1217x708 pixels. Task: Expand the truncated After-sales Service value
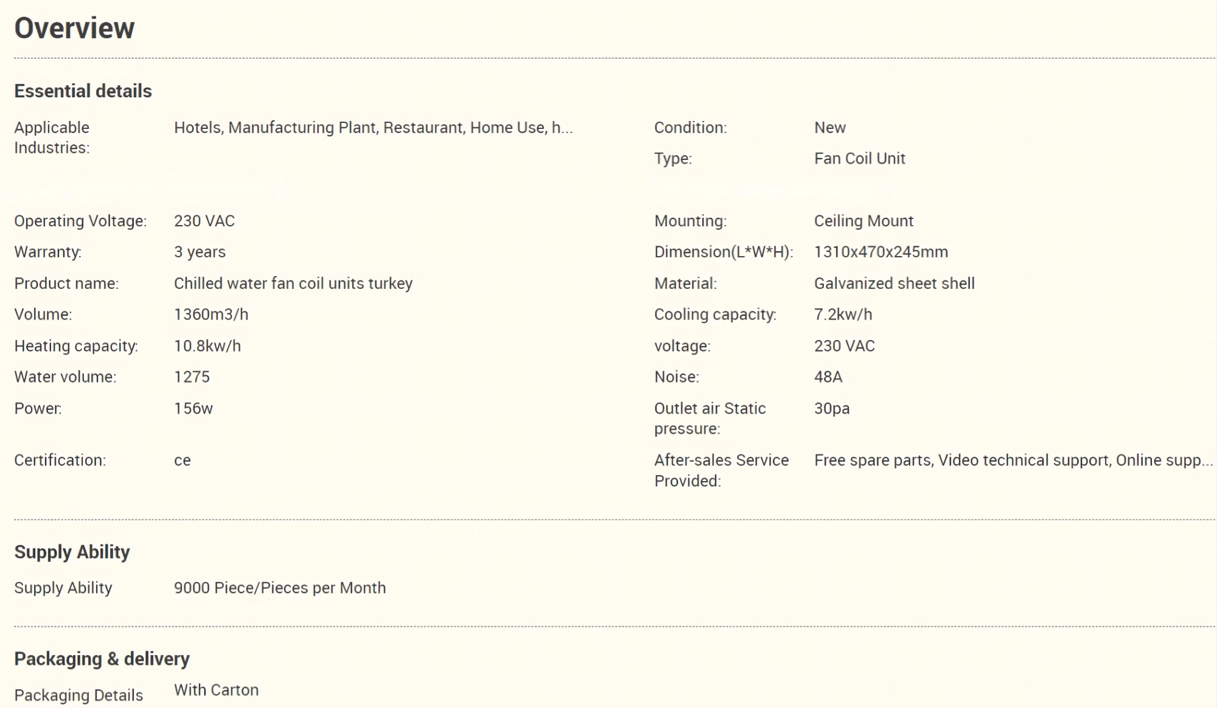pyautogui.click(x=1013, y=460)
